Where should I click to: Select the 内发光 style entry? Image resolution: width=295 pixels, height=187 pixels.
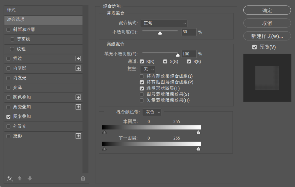[43, 78]
